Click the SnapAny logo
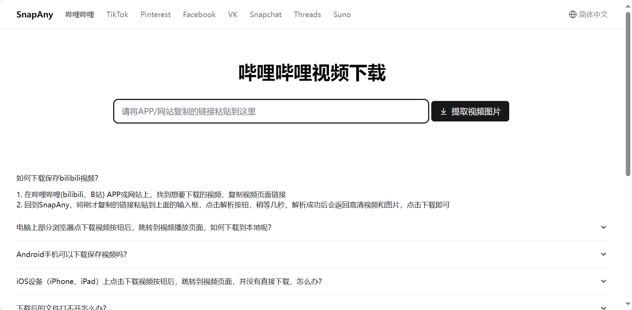Screen dimensions: 632x310 [35, 14]
